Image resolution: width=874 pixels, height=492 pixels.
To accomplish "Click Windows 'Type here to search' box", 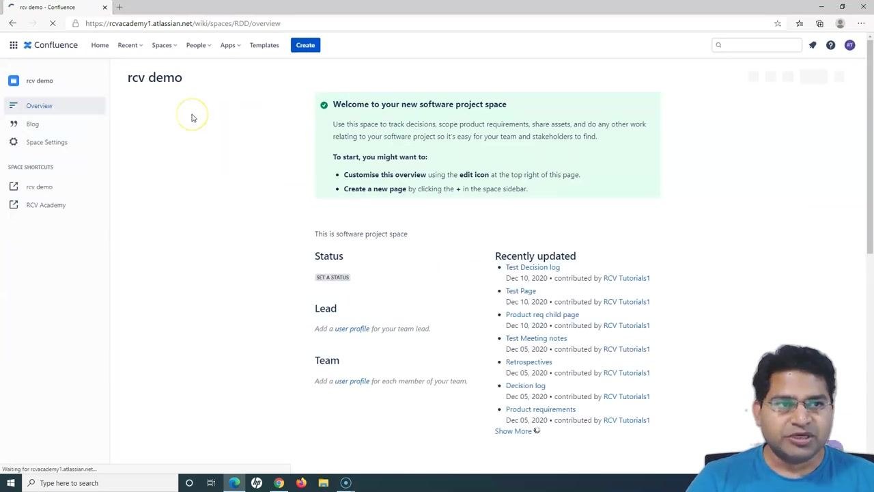I will point(100,483).
